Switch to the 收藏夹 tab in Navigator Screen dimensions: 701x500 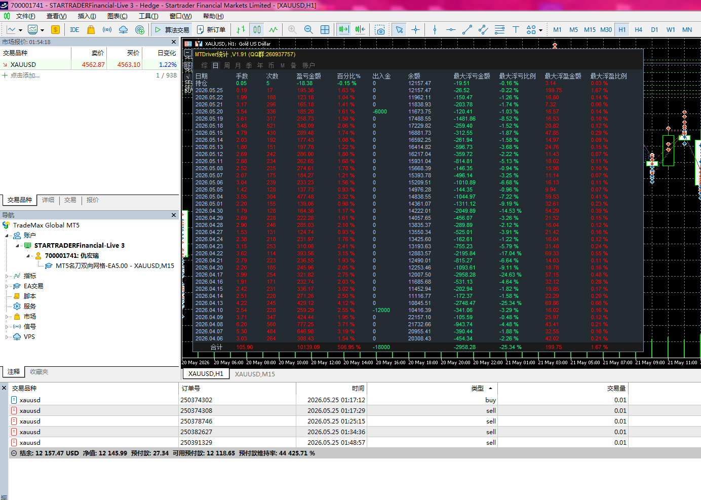pyautogui.click(x=39, y=372)
